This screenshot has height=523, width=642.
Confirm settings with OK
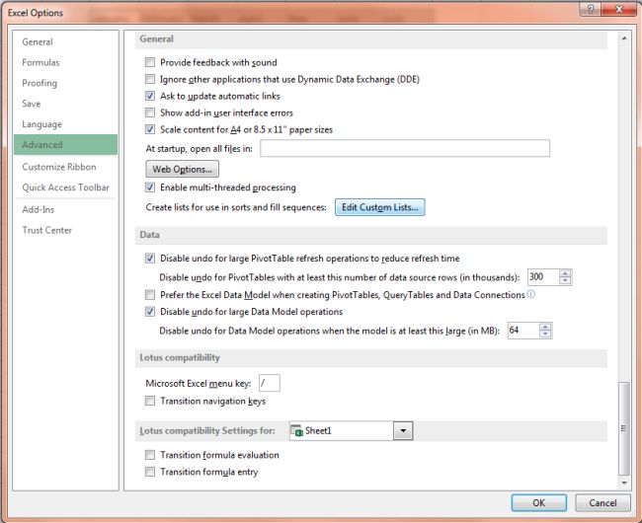click(x=539, y=503)
